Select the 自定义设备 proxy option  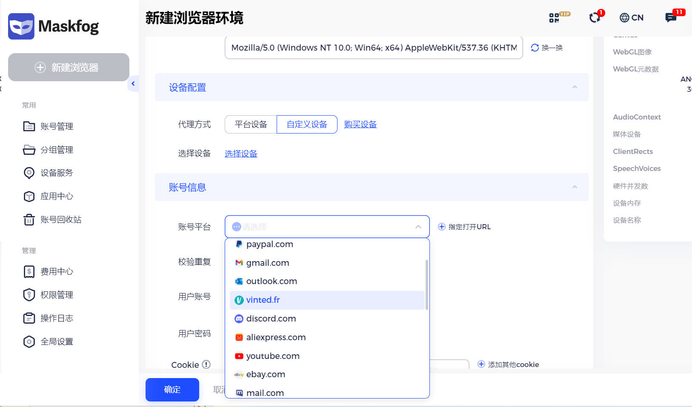pos(307,124)
